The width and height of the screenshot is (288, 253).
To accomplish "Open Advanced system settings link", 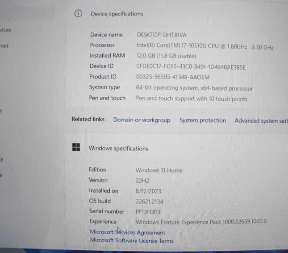I will [261, 121].
